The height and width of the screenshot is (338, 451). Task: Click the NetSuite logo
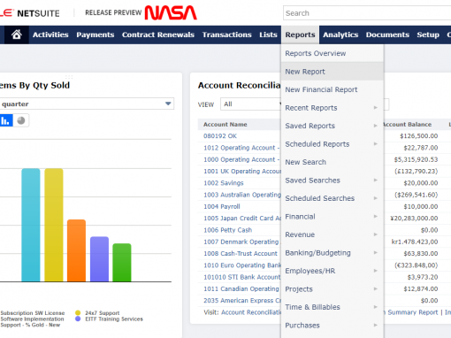click(x=30, y=13)
